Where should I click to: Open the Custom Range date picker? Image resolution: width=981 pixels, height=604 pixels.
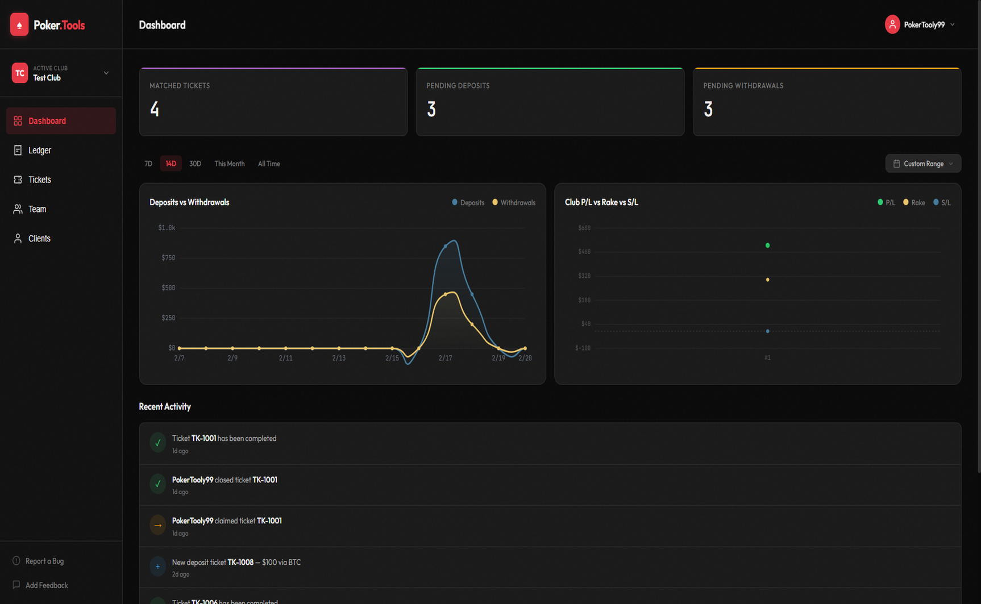pyautogui.click(x=923, y=163)
